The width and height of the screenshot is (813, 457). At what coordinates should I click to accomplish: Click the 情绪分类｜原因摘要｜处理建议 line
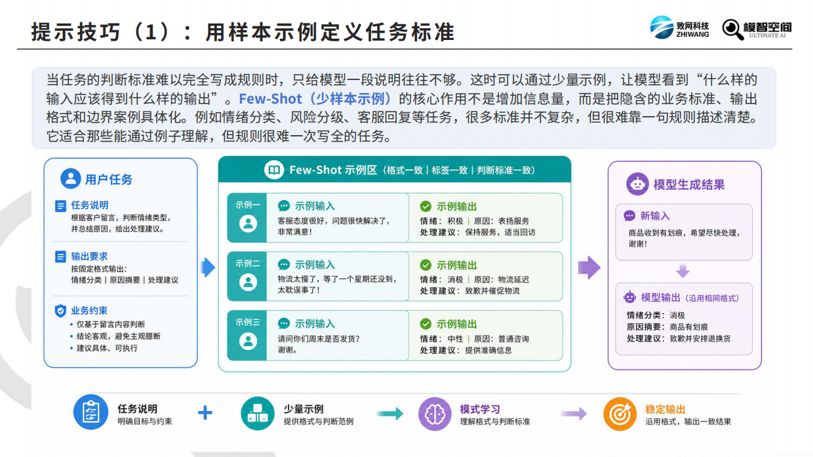tap(125, 280)
